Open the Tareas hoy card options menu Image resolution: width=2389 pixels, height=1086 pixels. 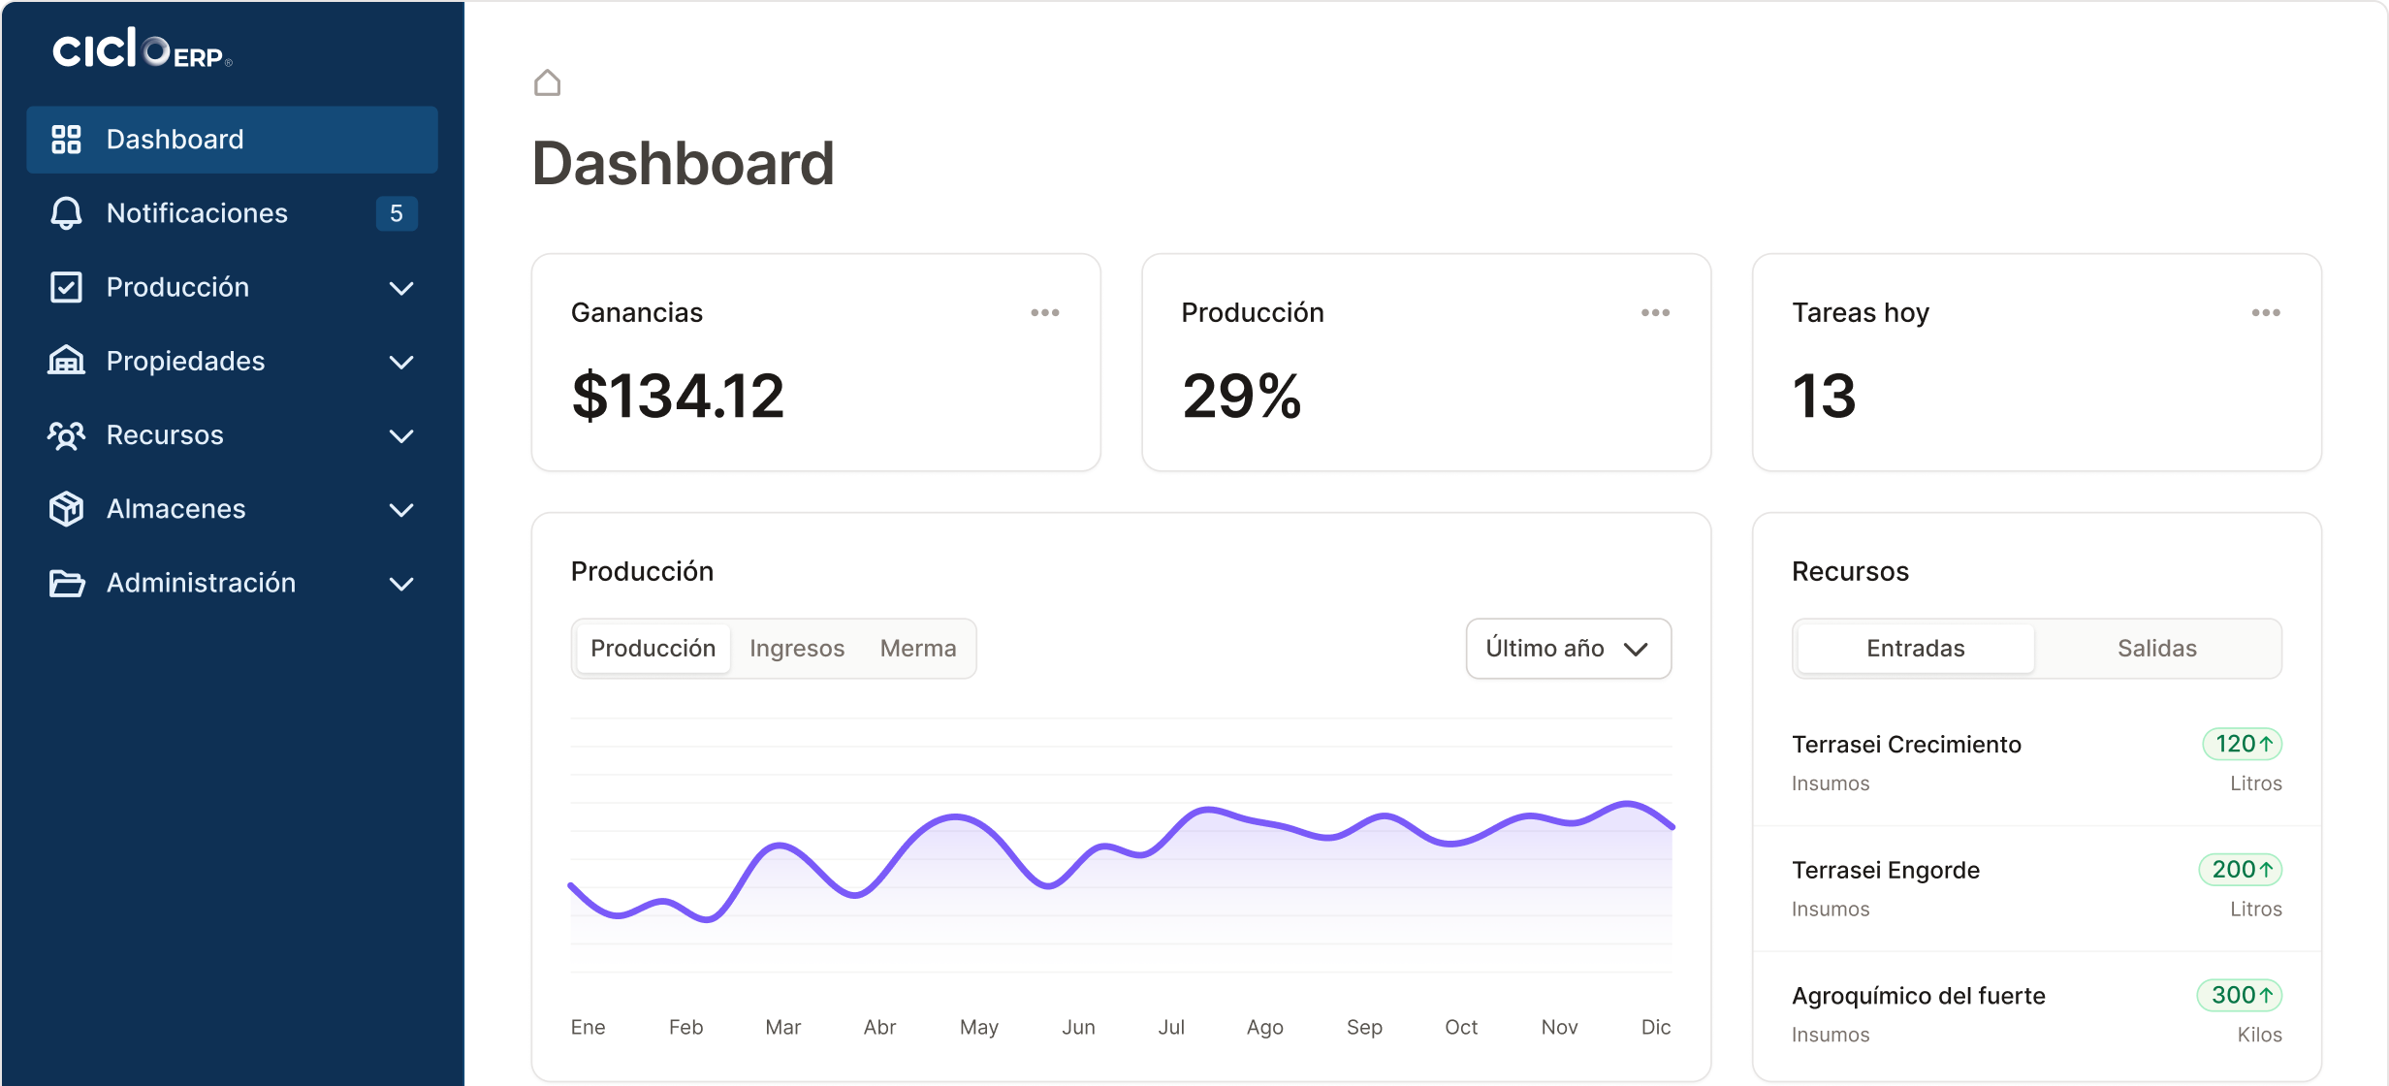point(2265,312)
